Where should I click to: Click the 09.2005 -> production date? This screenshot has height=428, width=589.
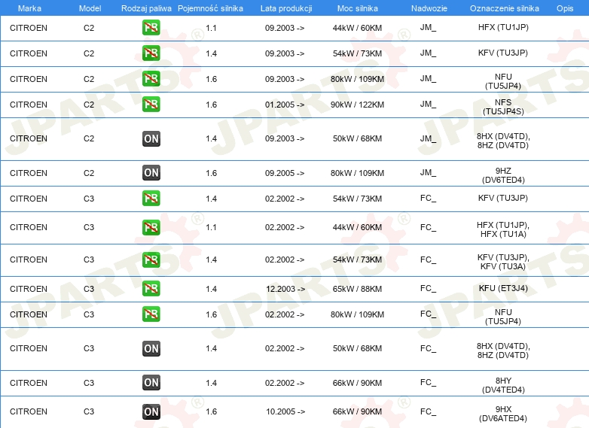(285, 173)
